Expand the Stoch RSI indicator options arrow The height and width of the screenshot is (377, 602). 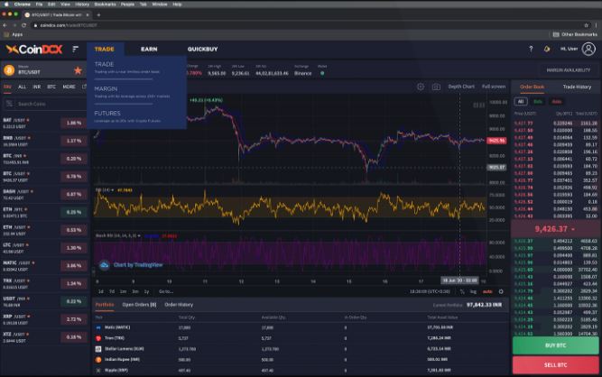click(x=139, y=236)
